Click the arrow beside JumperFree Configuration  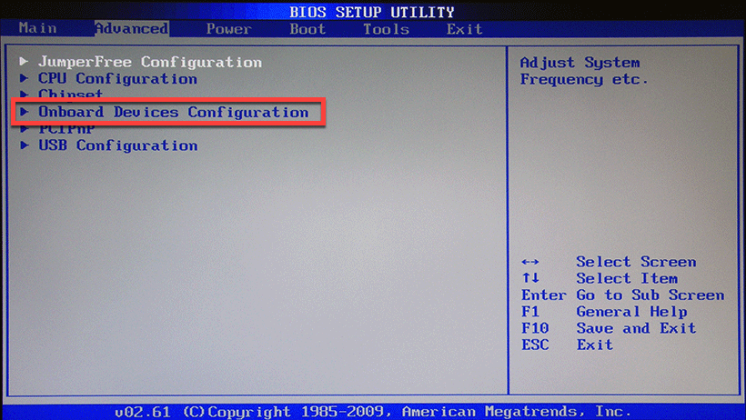click(25, 63)
